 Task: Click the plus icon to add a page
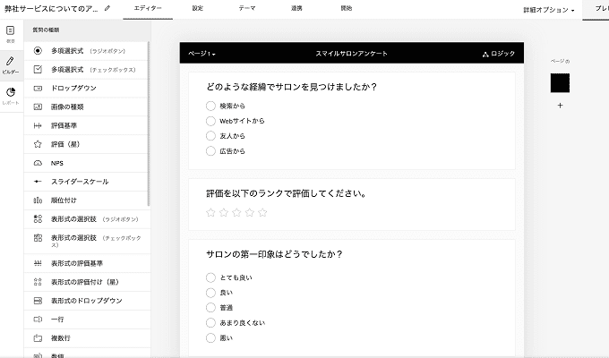(560, 106)
